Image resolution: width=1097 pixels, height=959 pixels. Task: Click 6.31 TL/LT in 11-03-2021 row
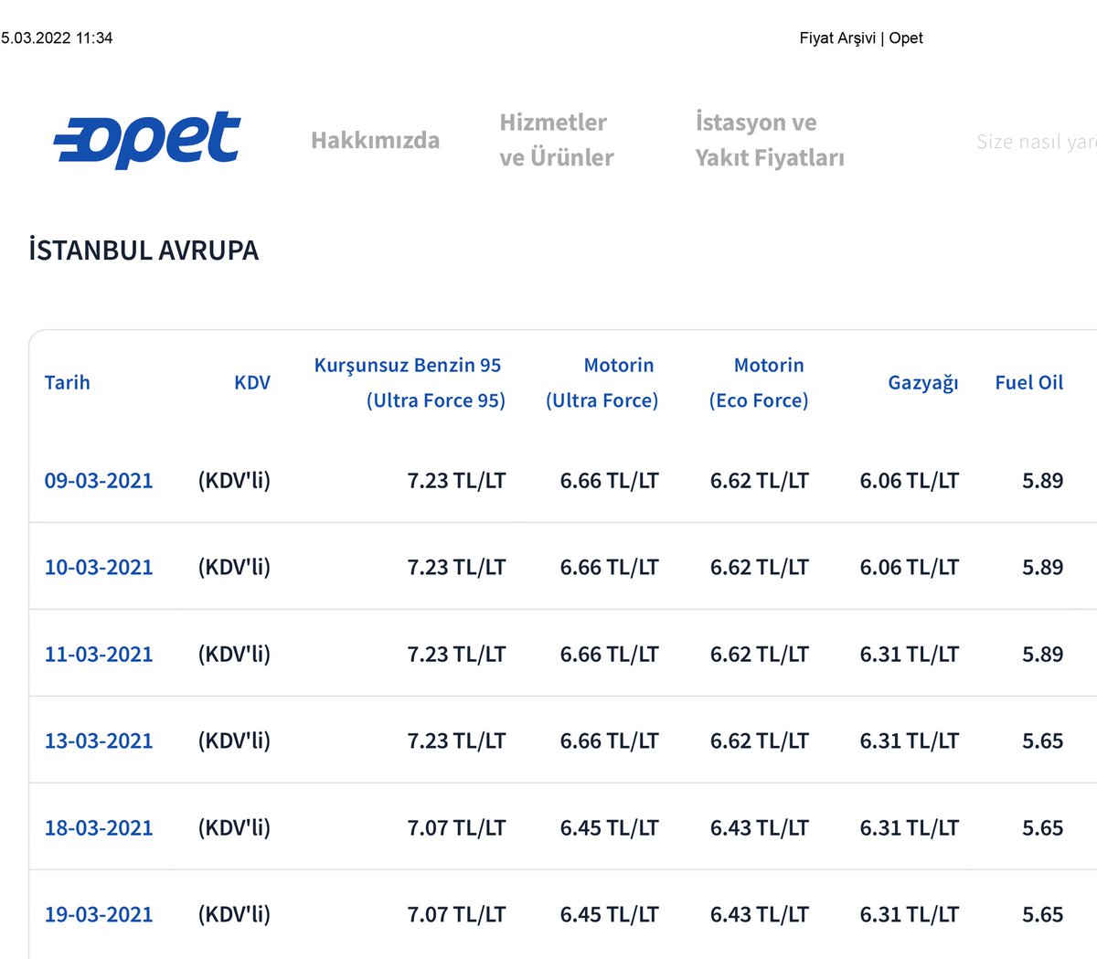[x=910, y=654]
